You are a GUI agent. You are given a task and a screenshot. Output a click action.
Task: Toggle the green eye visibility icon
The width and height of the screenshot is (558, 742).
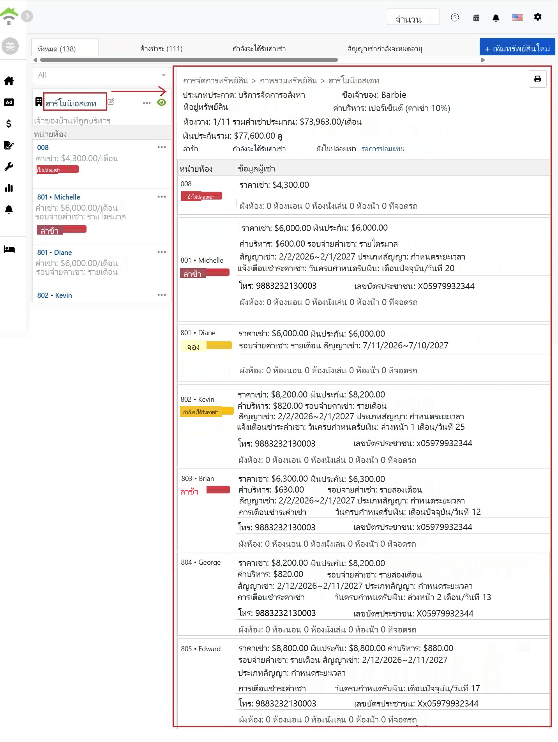click(x=162, y=102)
